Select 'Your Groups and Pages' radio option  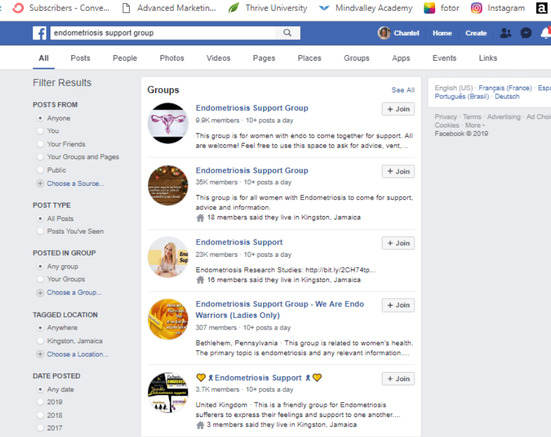pyautogui.click(x=40, y=157)
